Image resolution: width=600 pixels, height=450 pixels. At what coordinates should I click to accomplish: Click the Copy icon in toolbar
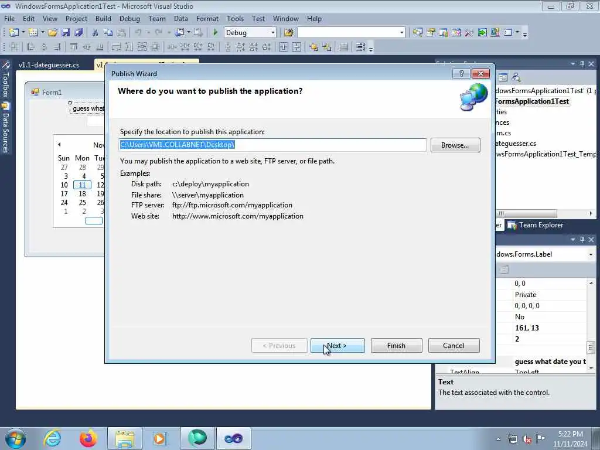click(108, 33)
